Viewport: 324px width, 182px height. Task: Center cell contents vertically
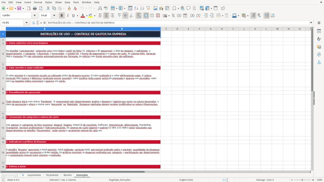point(125,15)
